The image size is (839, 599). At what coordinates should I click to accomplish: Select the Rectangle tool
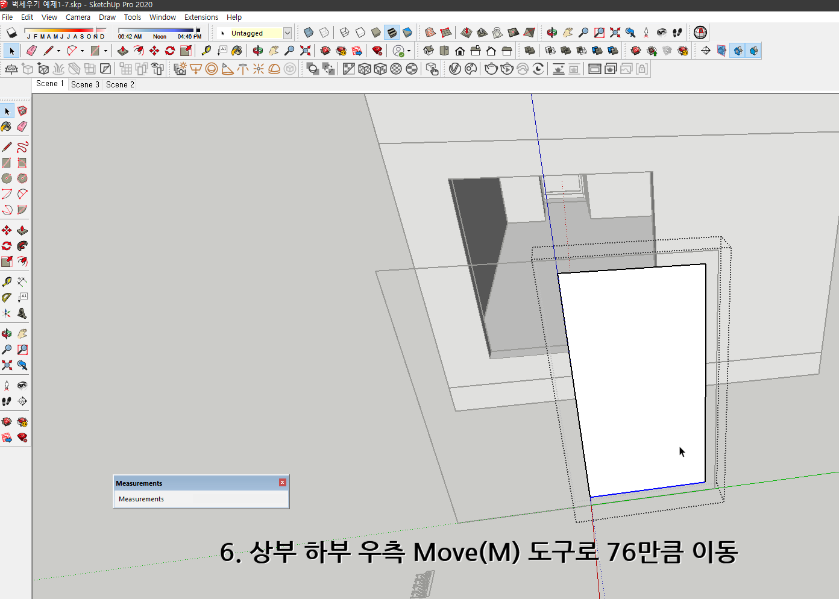[x=7, y=162]
